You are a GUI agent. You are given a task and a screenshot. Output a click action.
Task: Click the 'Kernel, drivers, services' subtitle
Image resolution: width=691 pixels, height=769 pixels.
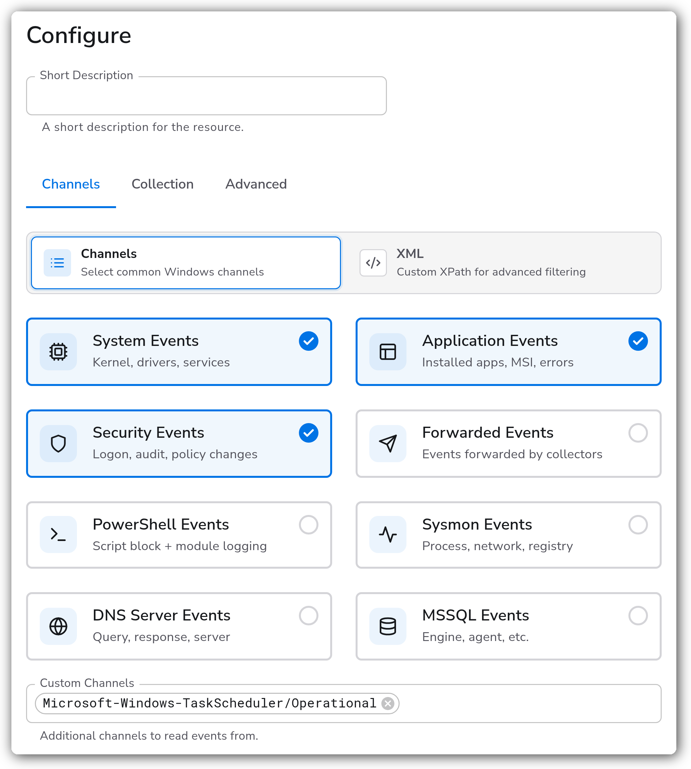161,362
